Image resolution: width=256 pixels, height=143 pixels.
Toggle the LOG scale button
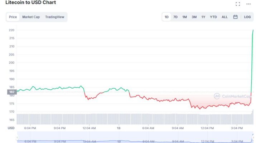[247, 17]
